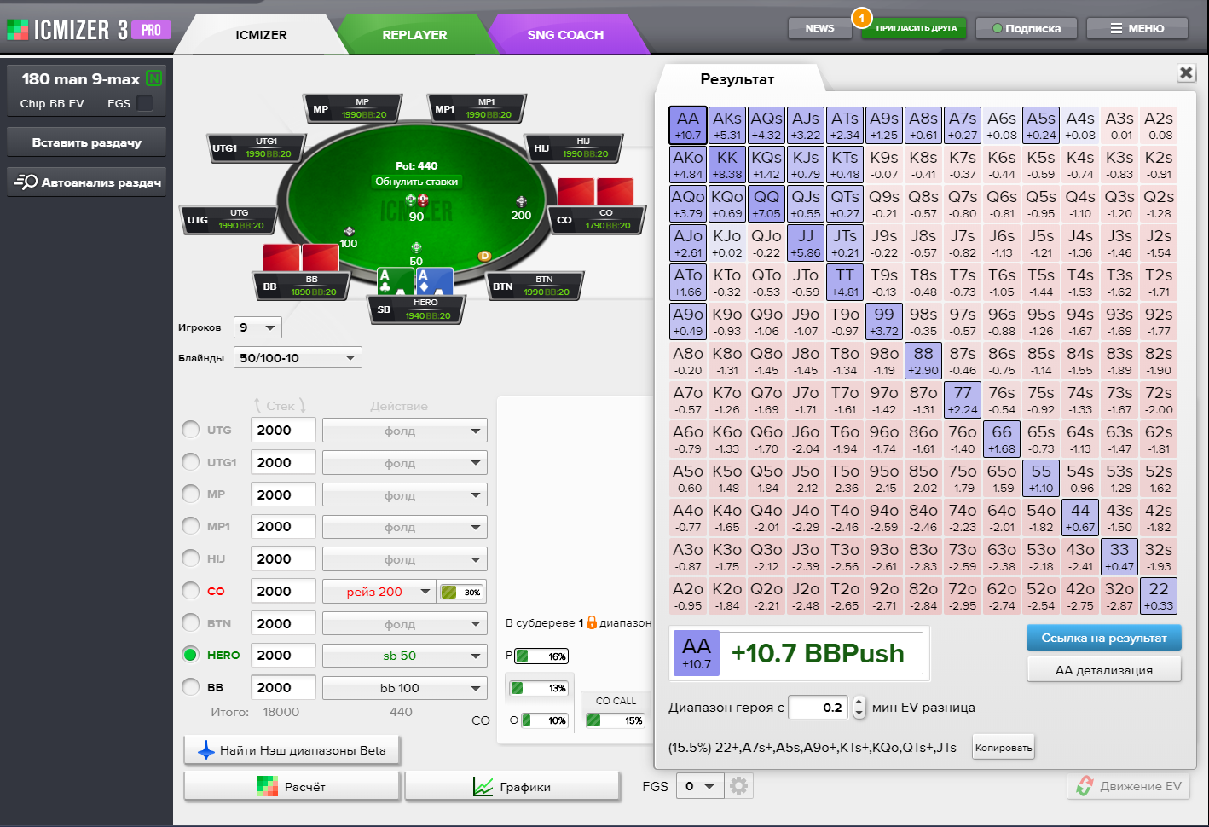Select the UTG radio button
1209x827 pixels.
tap(190, 430)
